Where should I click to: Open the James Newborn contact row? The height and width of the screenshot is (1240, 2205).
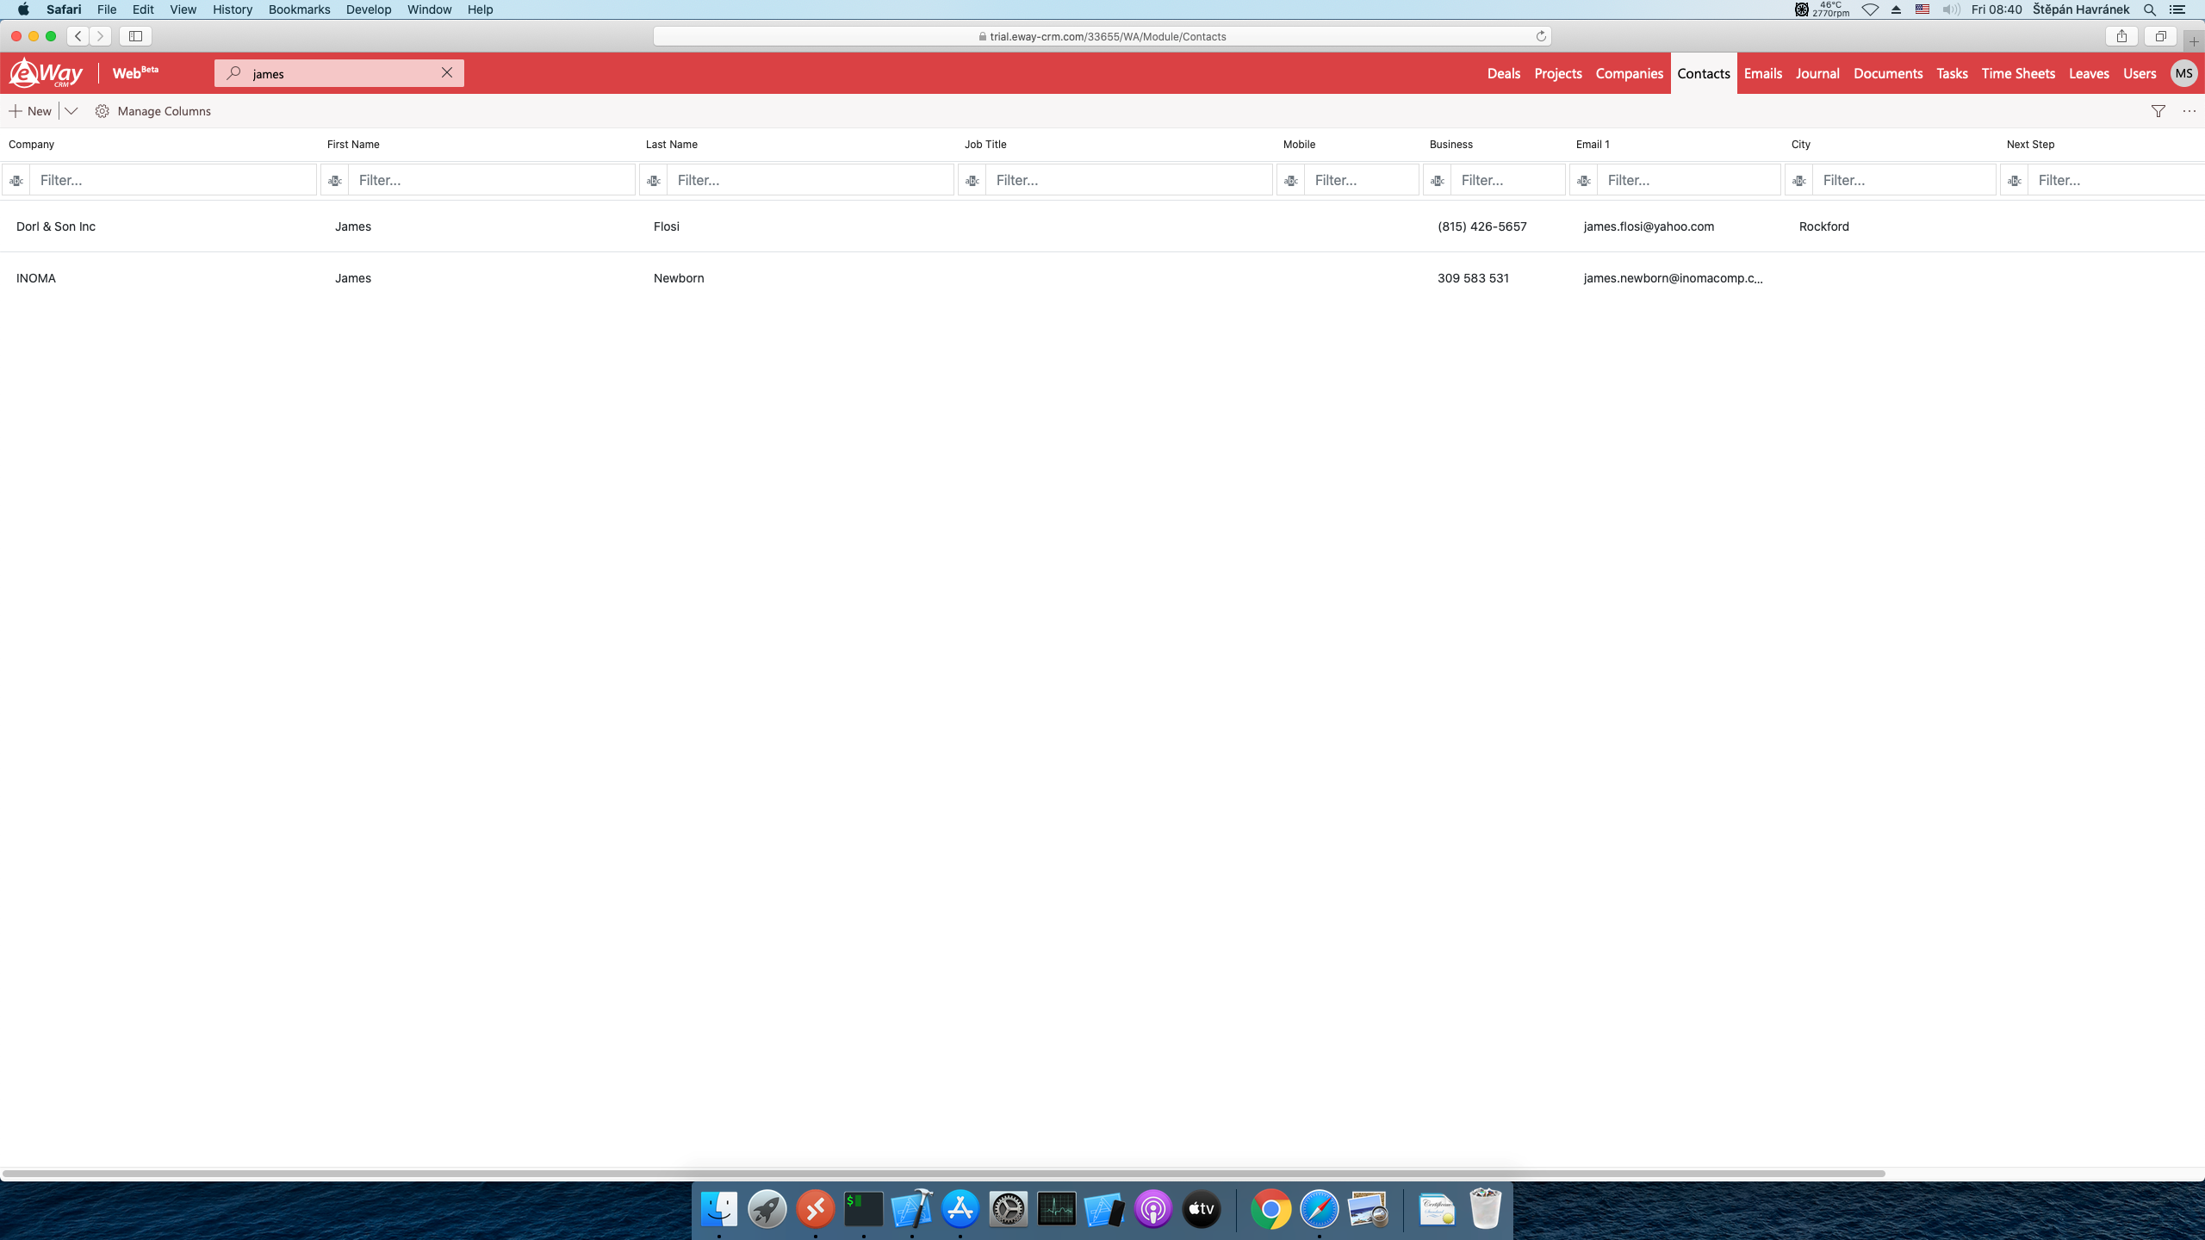pos(679,278)
